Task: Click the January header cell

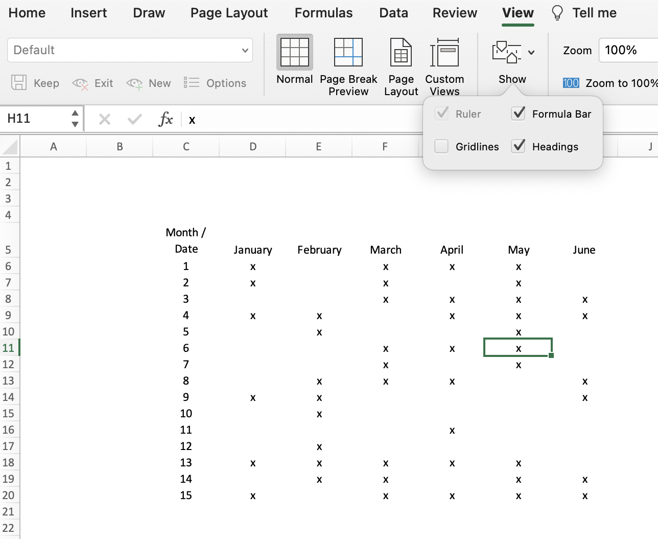Action: point(253,250)
